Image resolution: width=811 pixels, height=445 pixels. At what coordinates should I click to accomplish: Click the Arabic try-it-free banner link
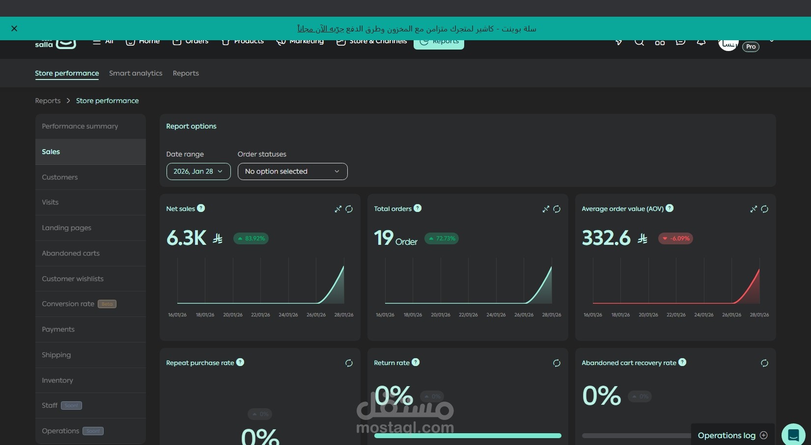[321, 28]
